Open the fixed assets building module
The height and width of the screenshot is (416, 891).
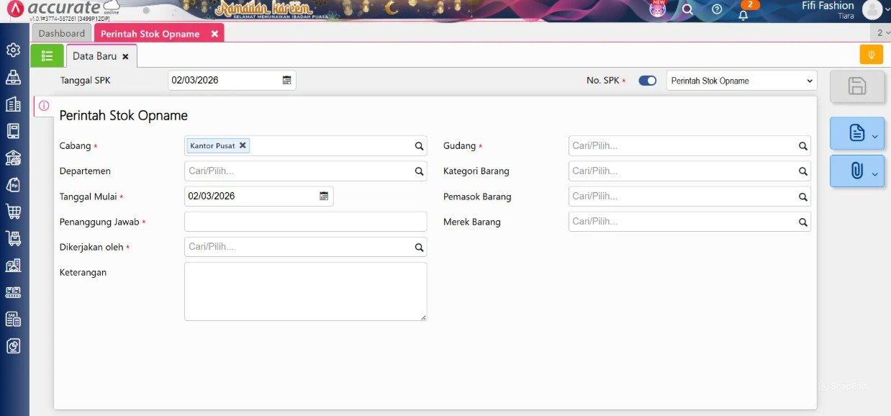[x=13, y=266]
